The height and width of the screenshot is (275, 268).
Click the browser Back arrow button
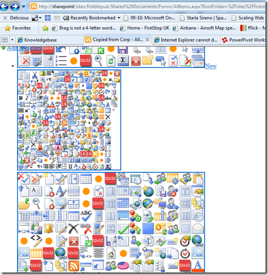[4, 6]
